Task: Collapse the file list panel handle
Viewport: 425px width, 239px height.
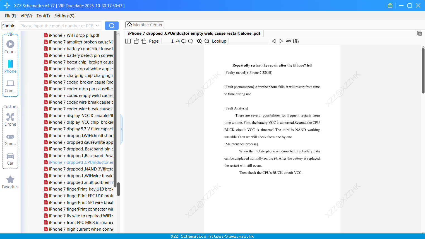Action: pos(121,129)
